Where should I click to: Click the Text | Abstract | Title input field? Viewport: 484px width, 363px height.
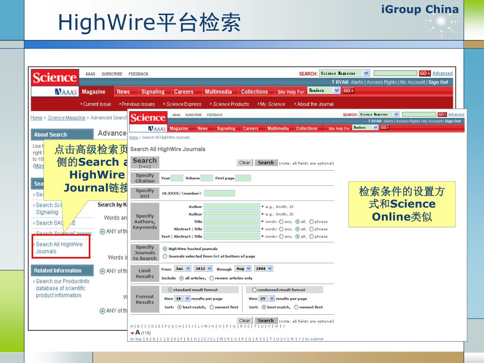232,236
